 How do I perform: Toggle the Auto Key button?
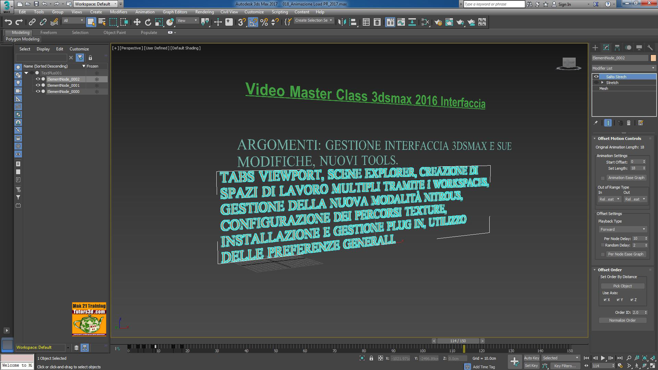531,358
